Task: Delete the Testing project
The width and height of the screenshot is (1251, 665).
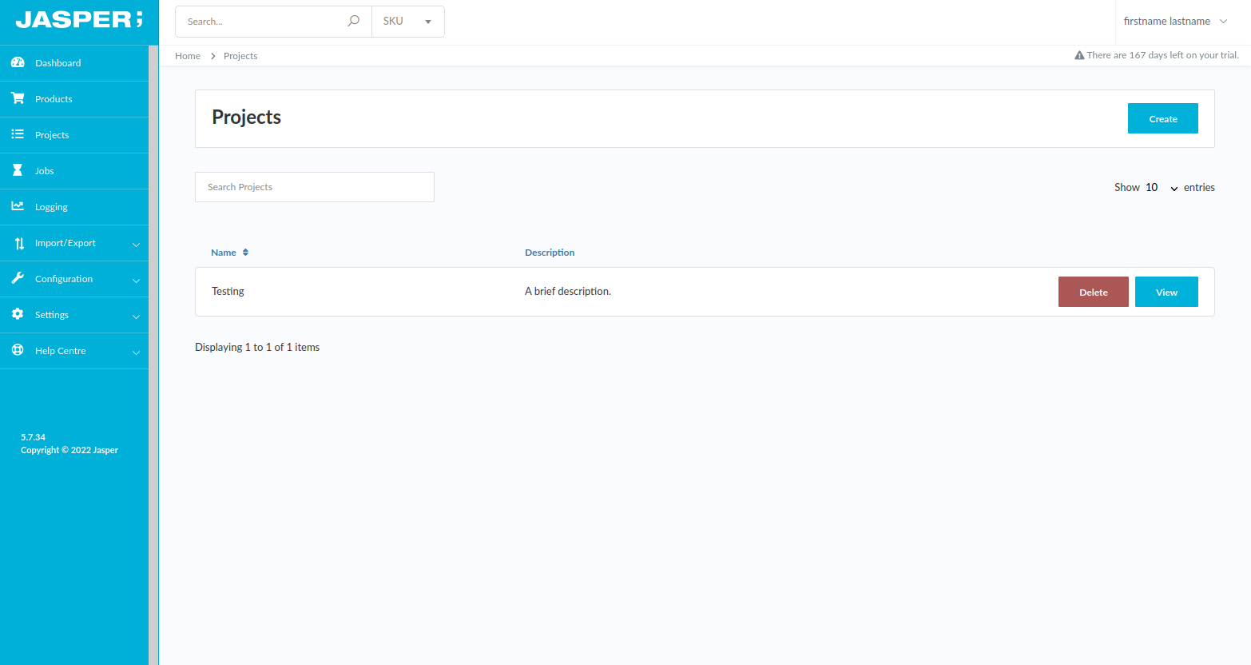Action: (1093, 292)
